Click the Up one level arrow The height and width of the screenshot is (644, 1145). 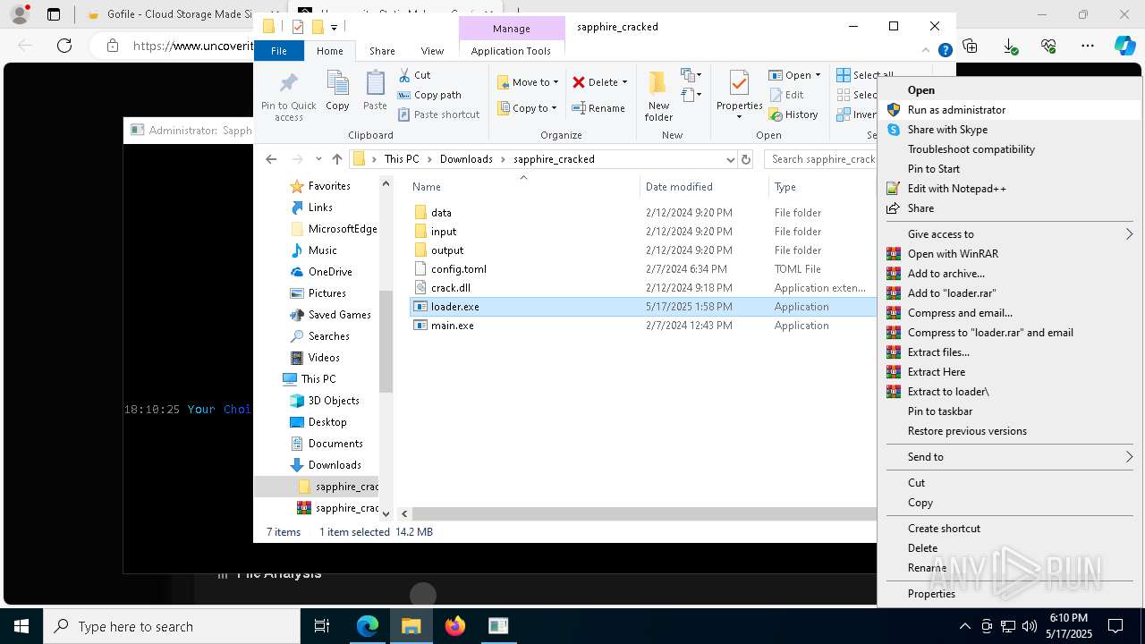(x=336, y=159)
